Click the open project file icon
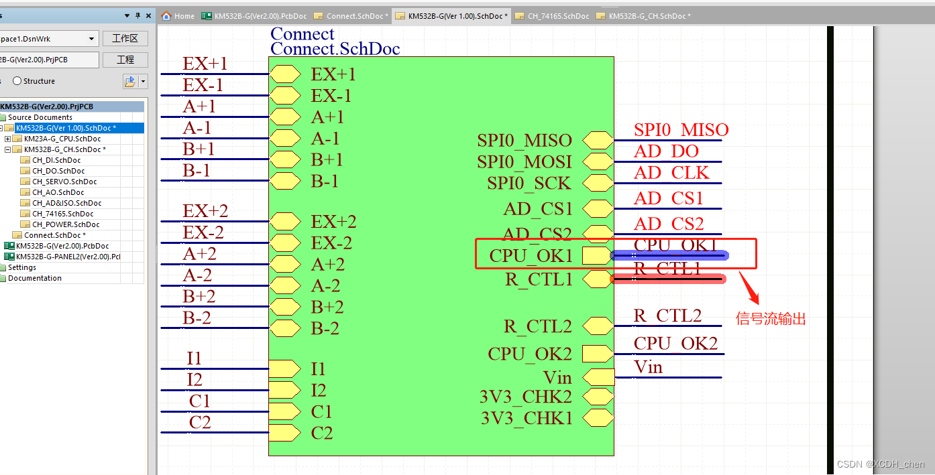This screenshot has height=475, width=935. coord(130,80)
